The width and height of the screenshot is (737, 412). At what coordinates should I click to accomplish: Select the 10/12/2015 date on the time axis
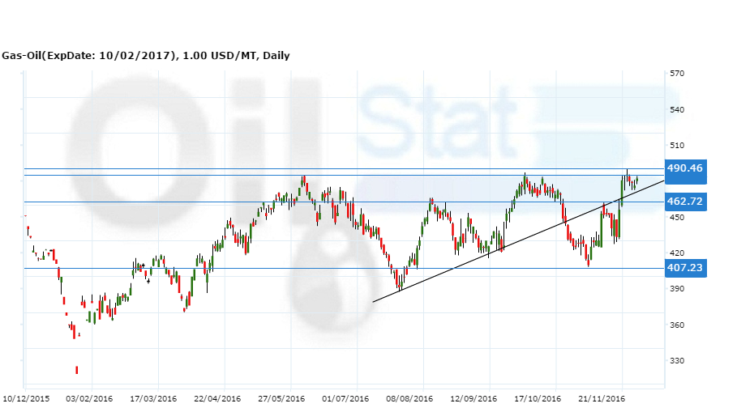(25, 398)
